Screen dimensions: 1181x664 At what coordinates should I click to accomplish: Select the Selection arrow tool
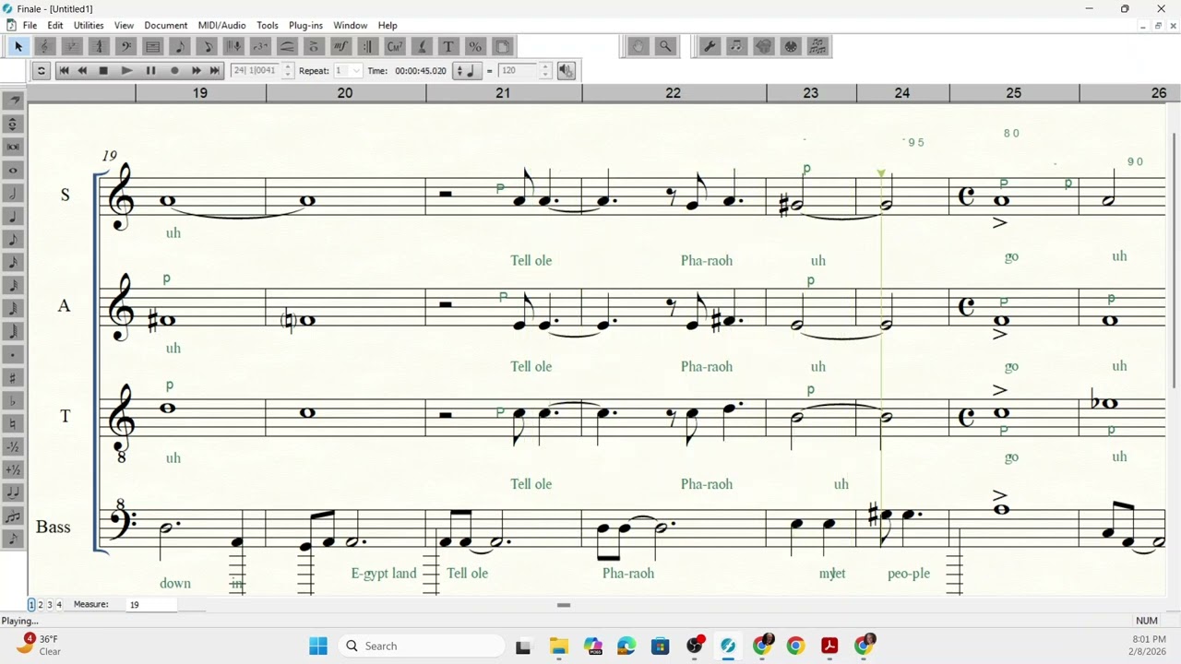[18, 46]
